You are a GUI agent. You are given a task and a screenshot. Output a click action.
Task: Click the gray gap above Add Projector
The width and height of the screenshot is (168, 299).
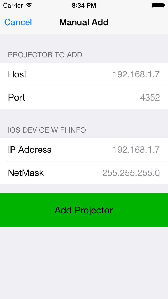[x=84, y=189]
